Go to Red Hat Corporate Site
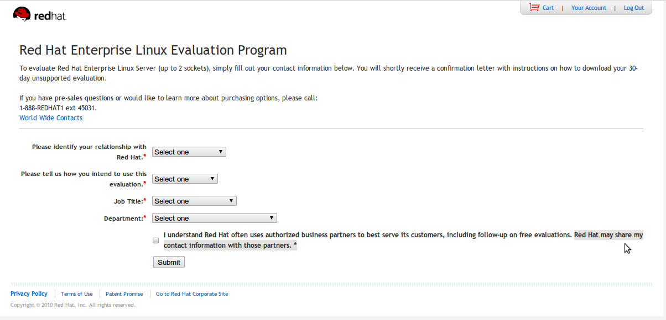 click(192, 294)
